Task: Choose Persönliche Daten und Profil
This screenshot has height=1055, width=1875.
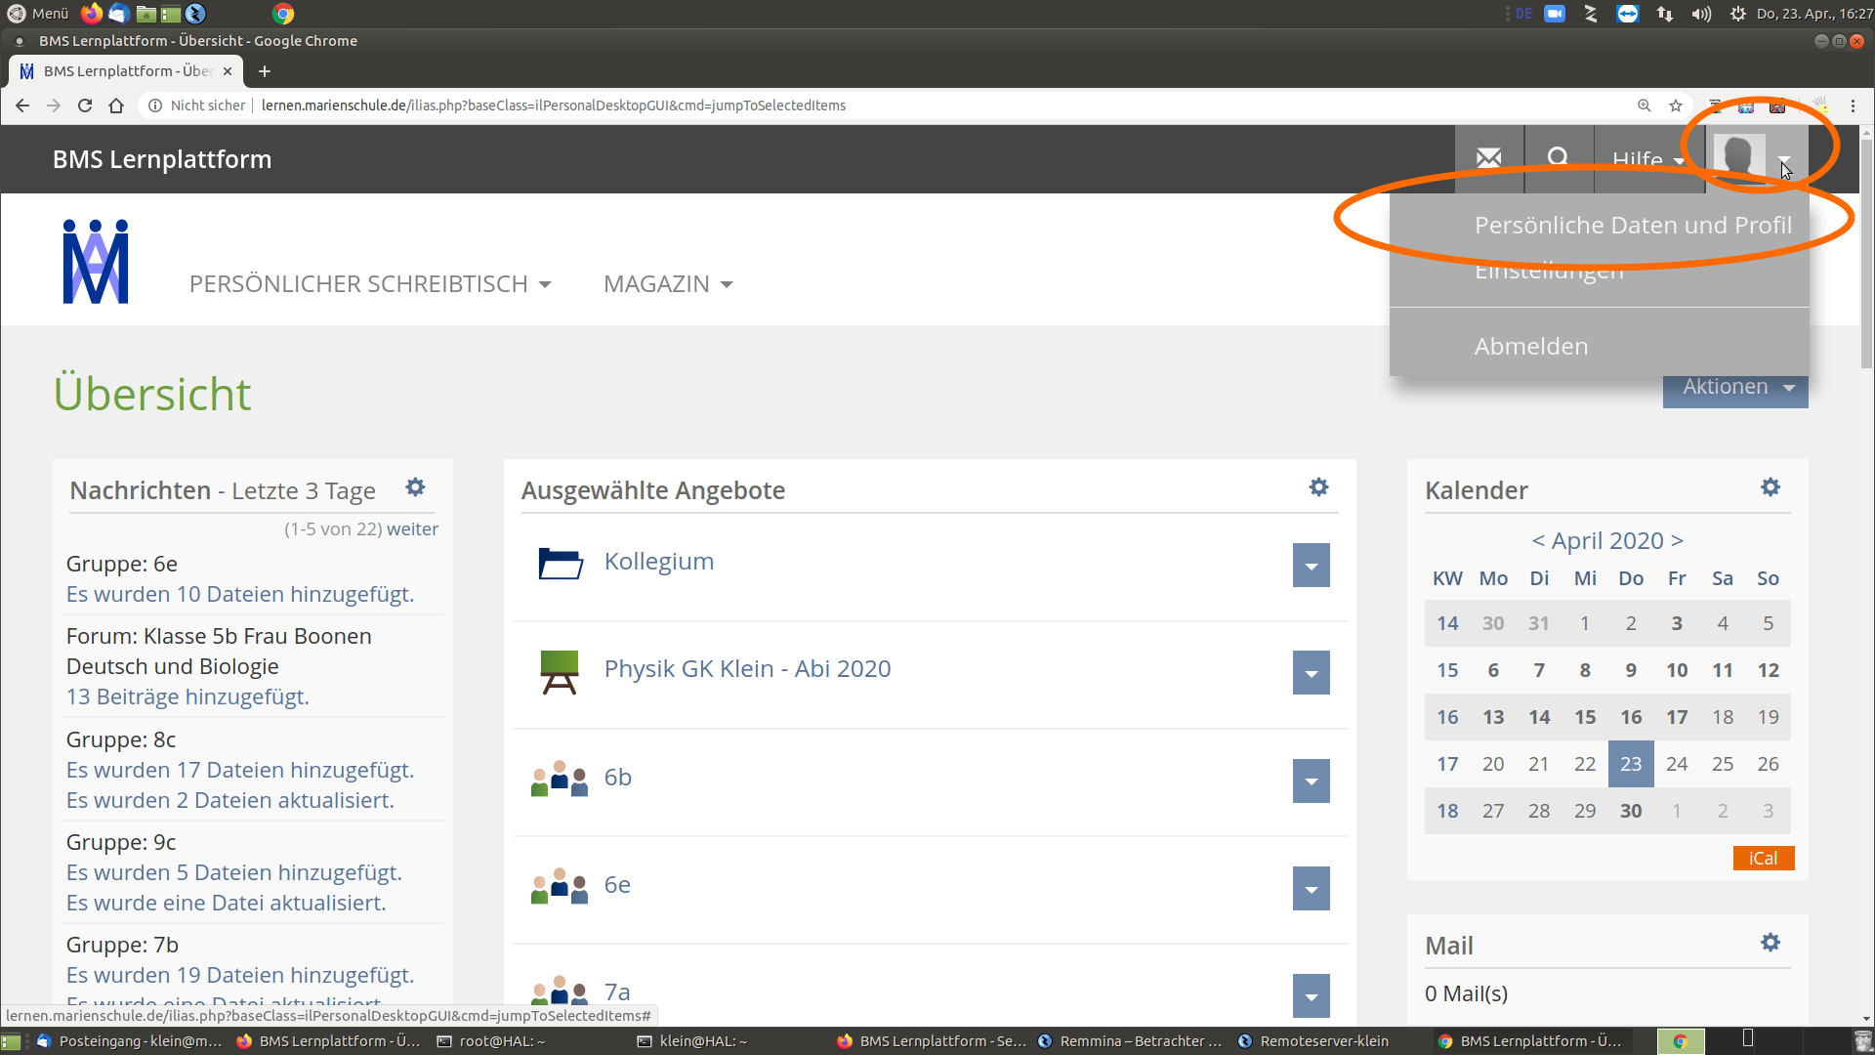Action: coord(1633,226)
